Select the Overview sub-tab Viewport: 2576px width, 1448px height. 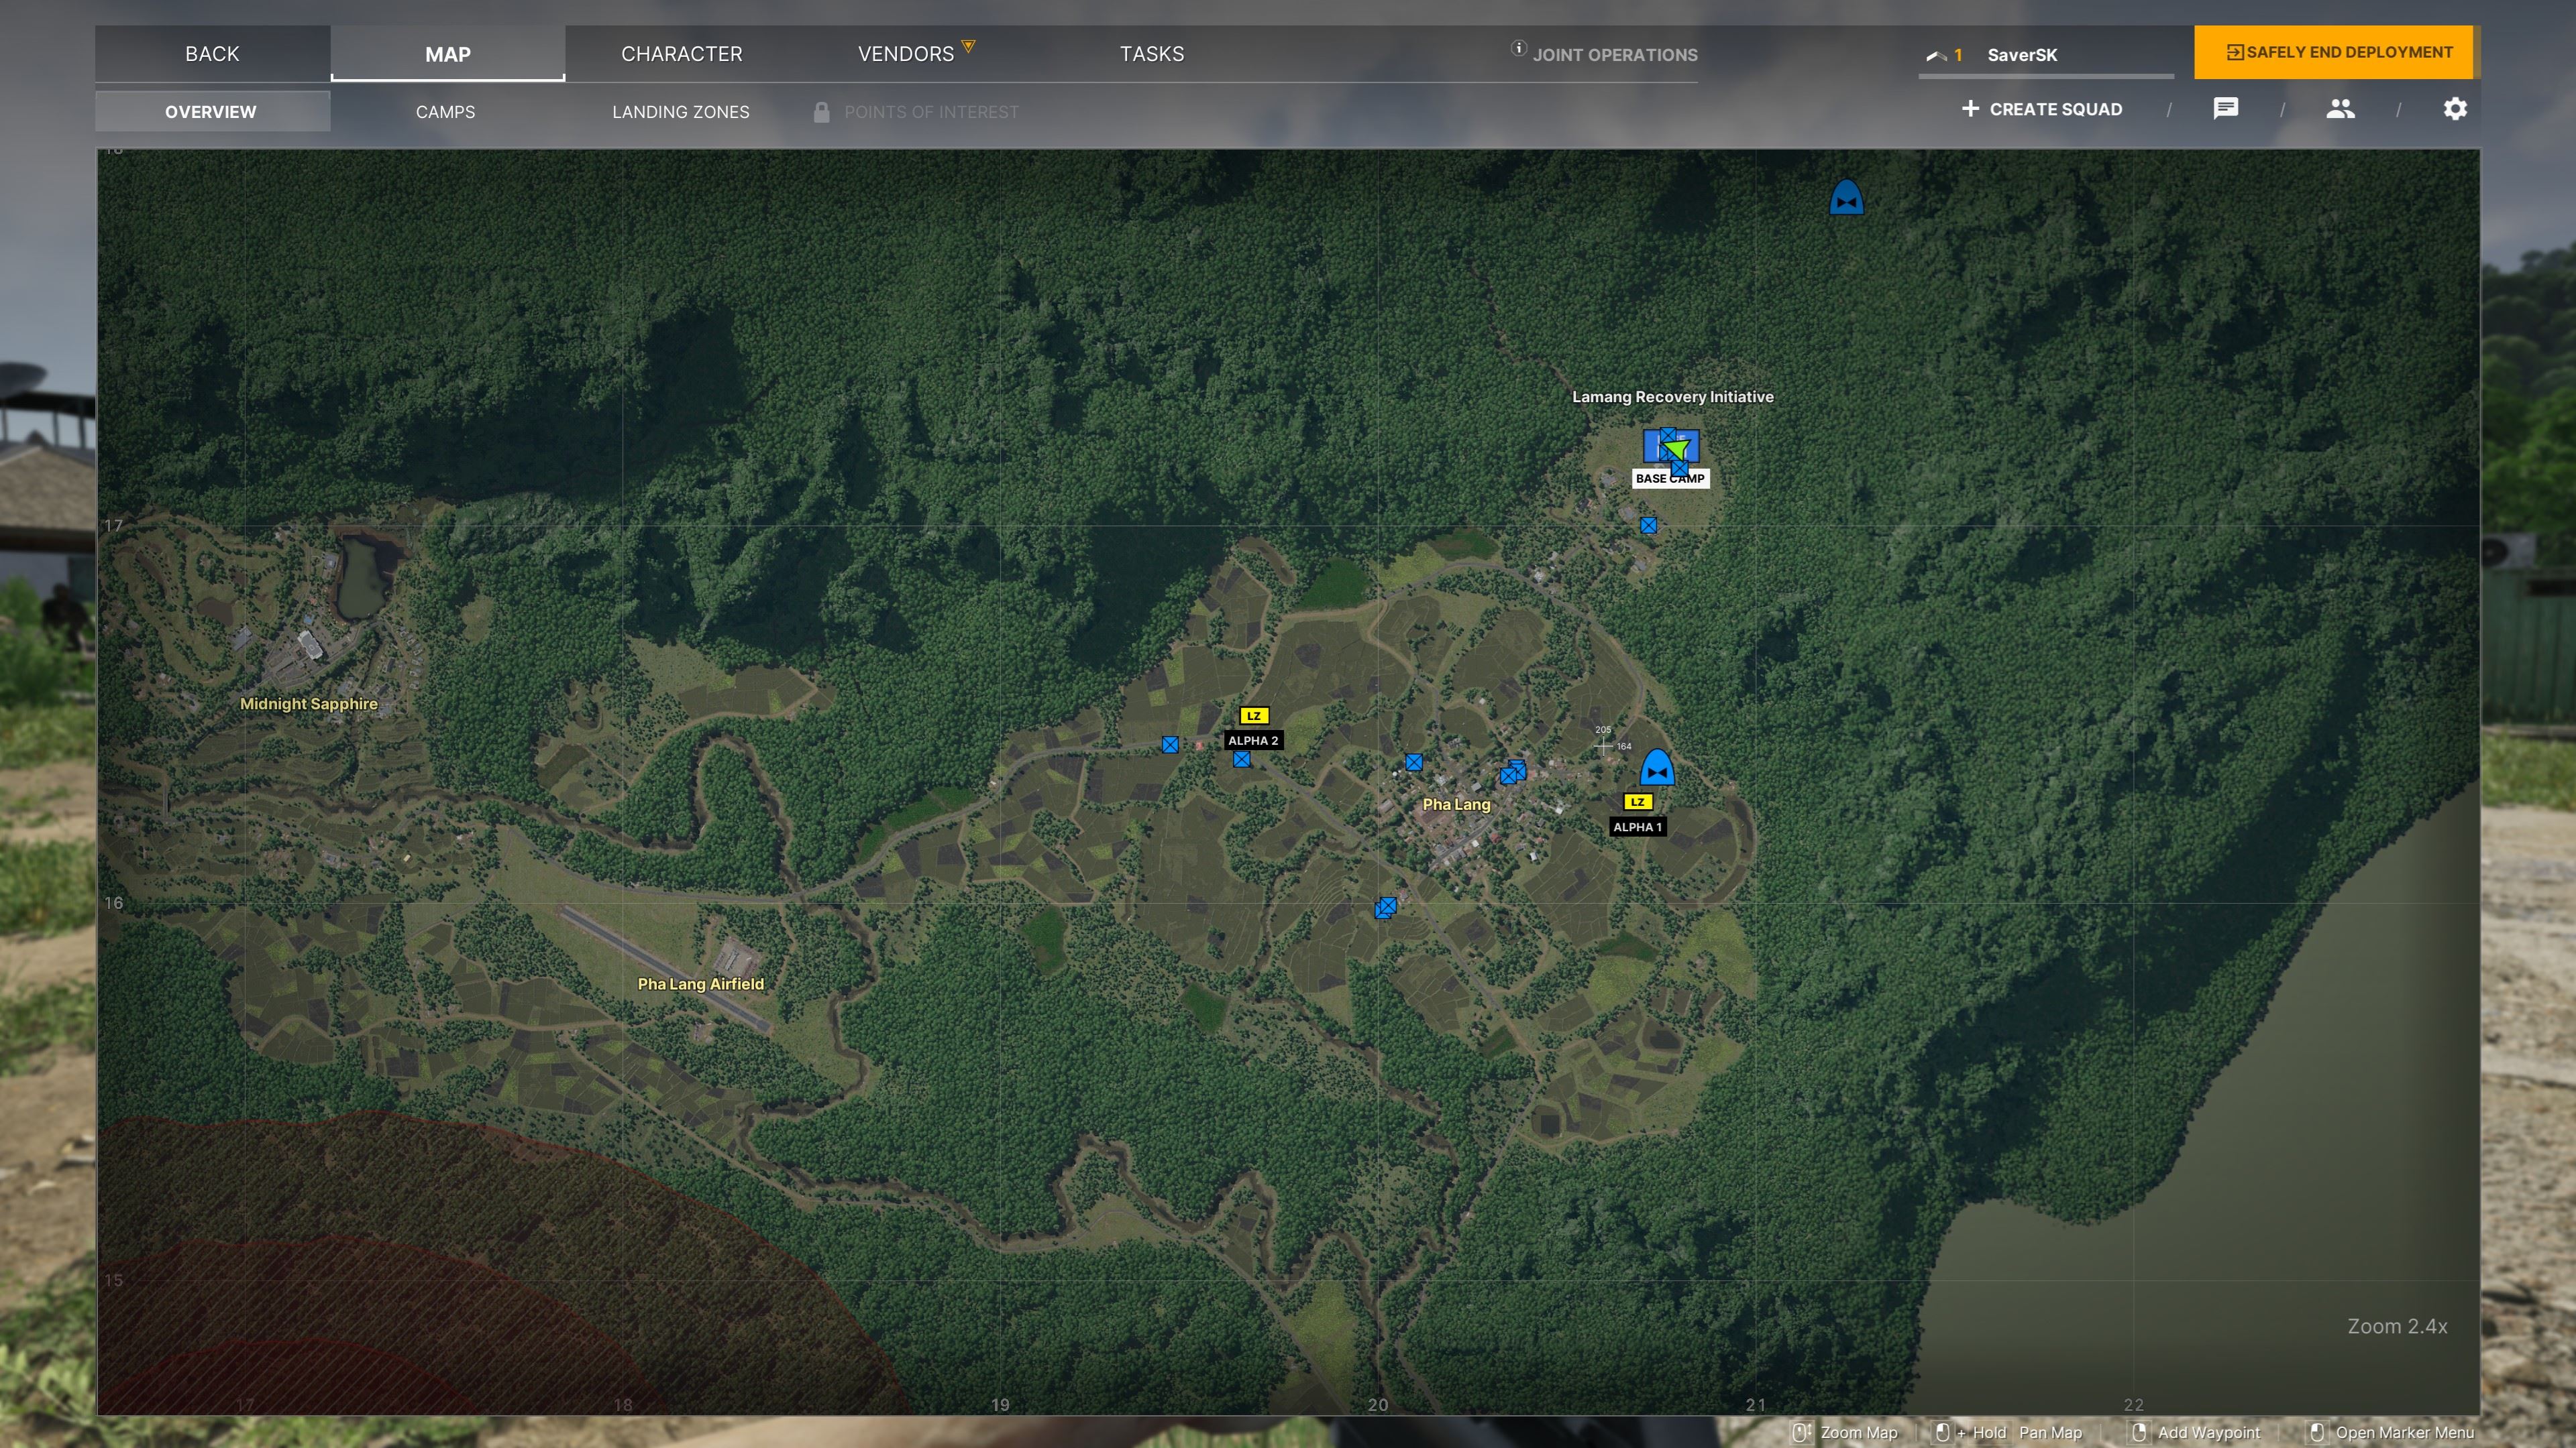coord(211,112)
